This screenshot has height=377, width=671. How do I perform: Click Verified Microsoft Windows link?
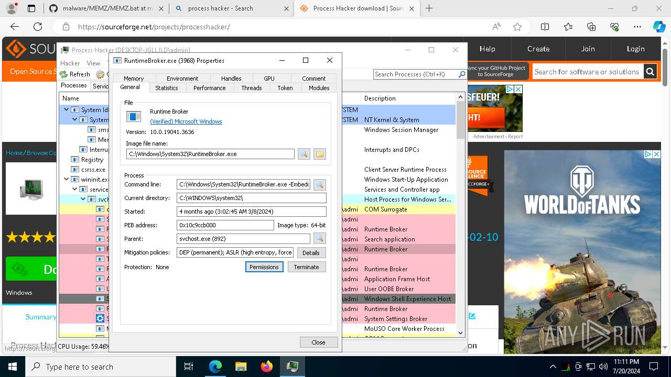click(186, 121)
